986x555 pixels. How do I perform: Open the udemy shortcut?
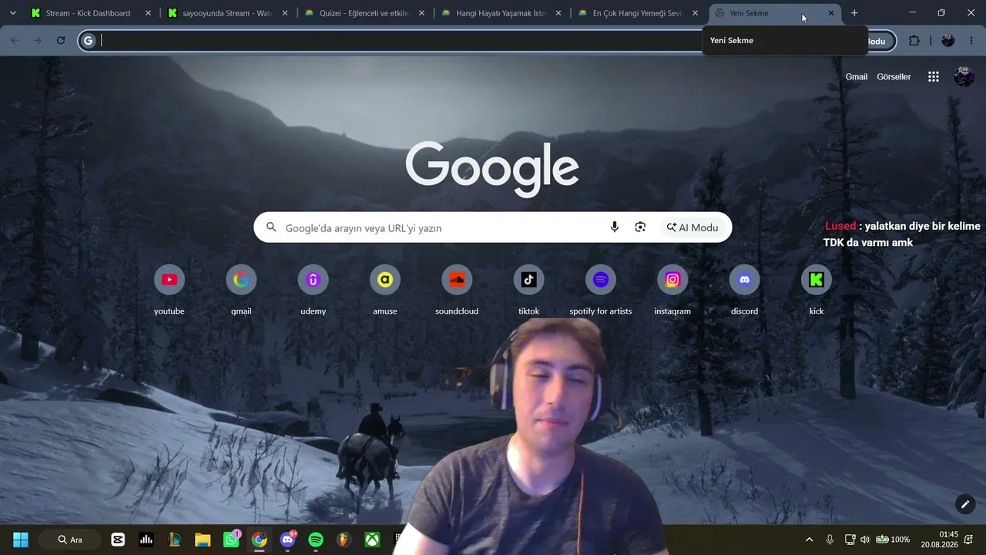click(313, 280)
